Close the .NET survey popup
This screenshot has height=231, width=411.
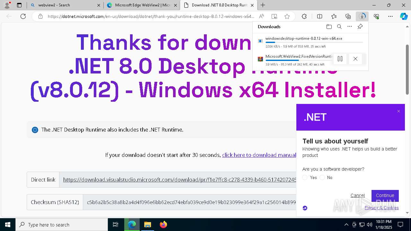coord(398,111)
